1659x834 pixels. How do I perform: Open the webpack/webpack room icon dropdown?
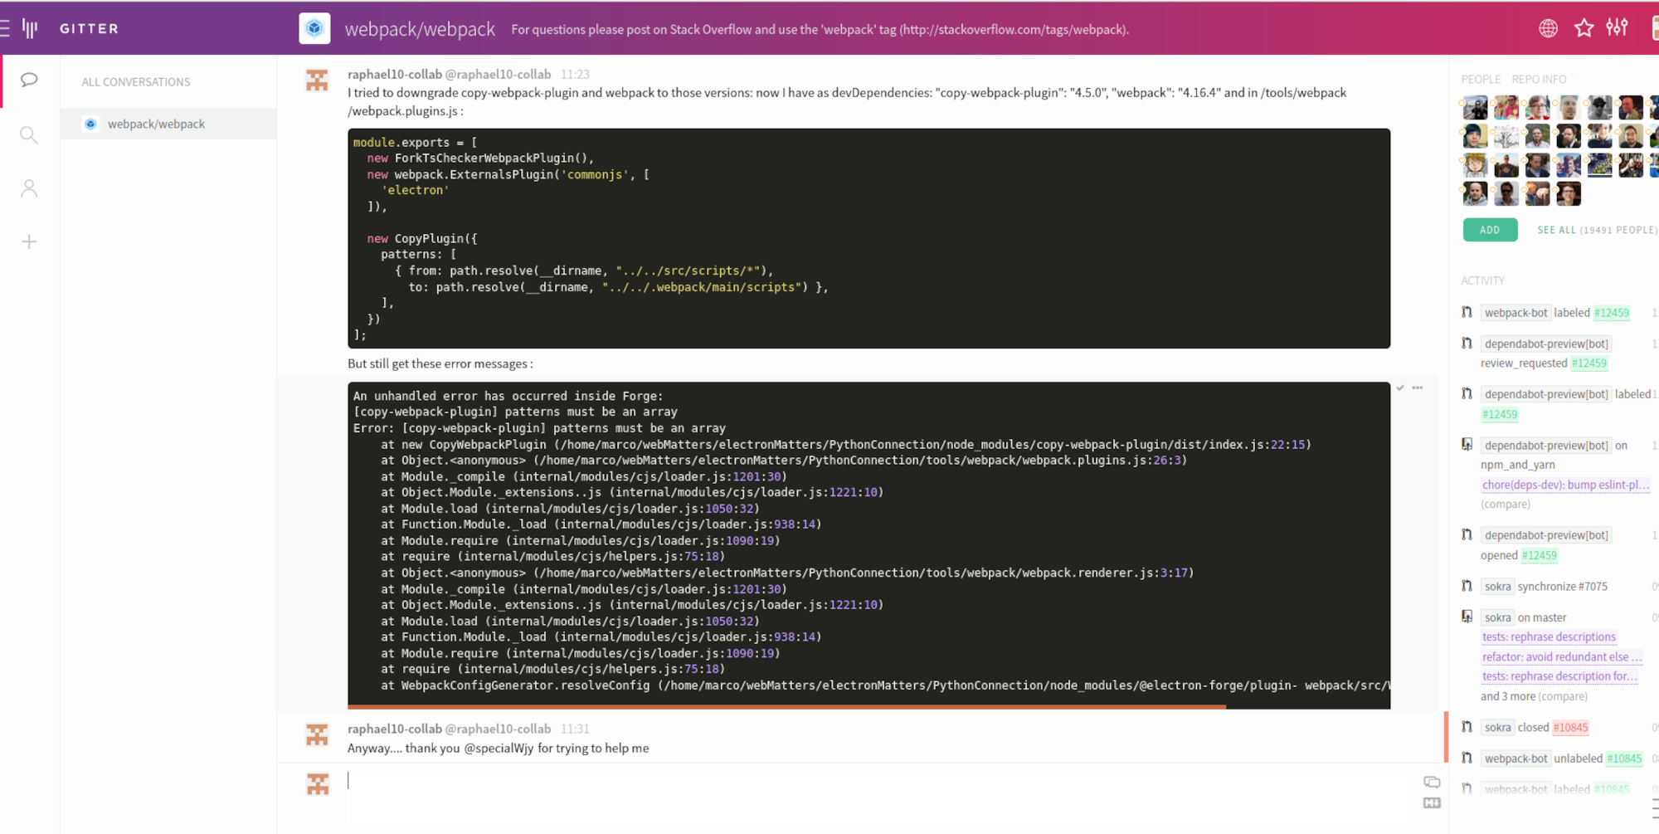(x=314, y=27)
